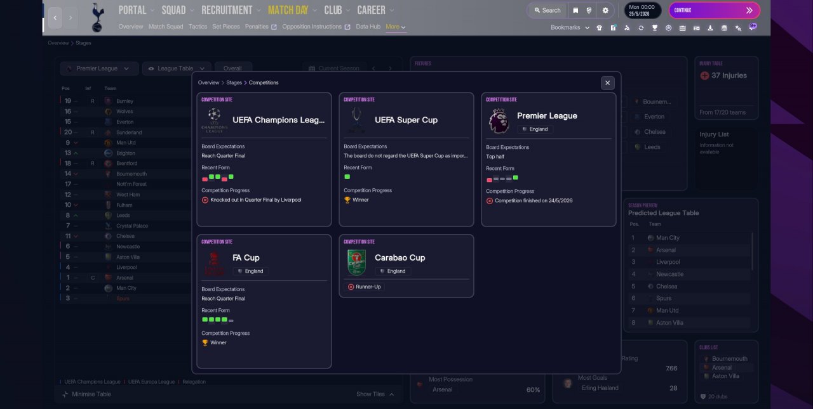The image size is (813, 409).
Task: Select Man City in Predicted League Table
Action: click(689, 238)
